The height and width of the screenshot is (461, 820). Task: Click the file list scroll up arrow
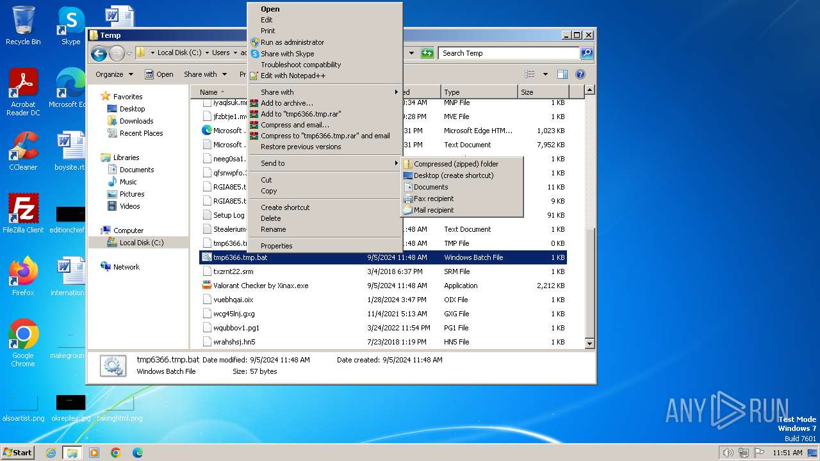(x=590, y=90)
